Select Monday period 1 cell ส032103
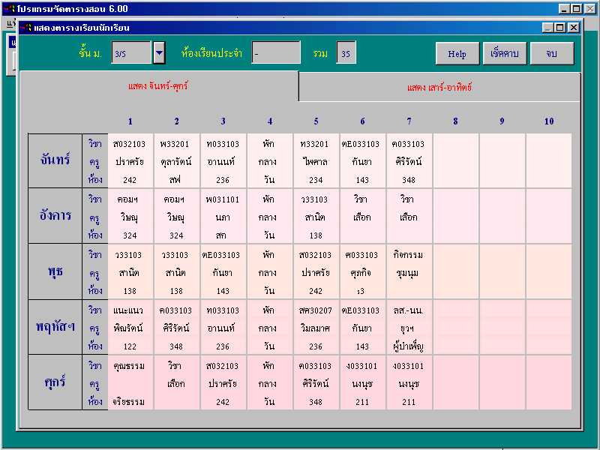This screenshot has width=600, height=450. 130,161
